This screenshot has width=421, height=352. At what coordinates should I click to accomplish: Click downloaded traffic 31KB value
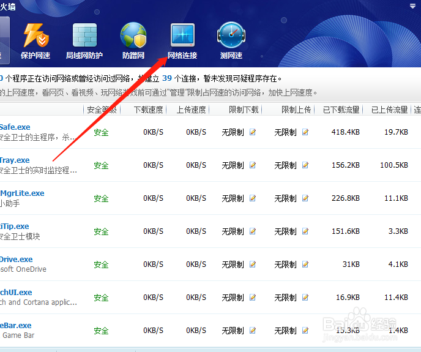click(x=351, y=264)
